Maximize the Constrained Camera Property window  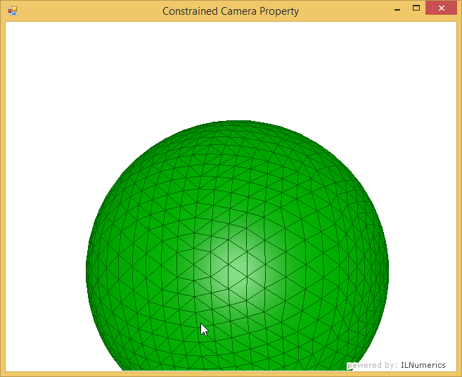(x=416, y=8)
